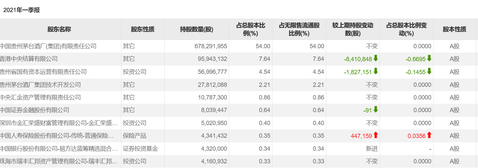The width and height of the screenshot is (478, 168).
Task: Click the 新进 status cell
Action: [x=372, y=149]
